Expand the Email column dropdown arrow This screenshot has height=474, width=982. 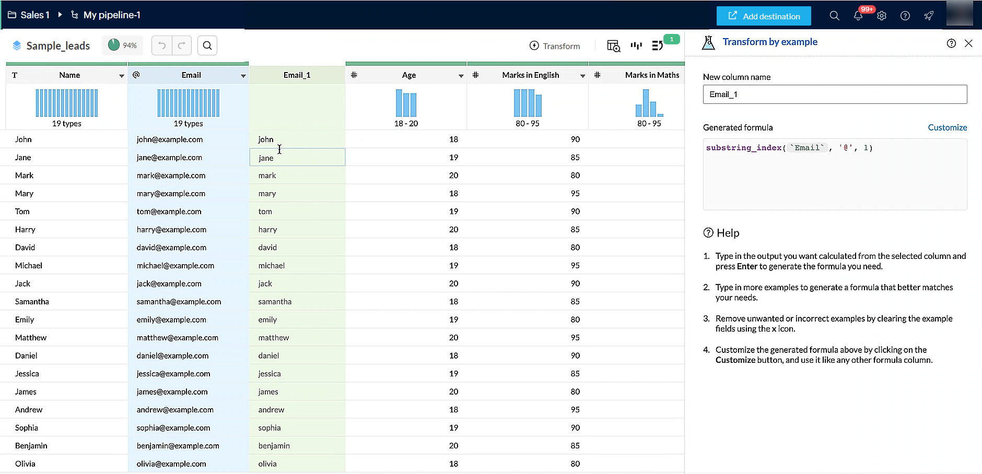pyautogui.click(x=243, y=76)
